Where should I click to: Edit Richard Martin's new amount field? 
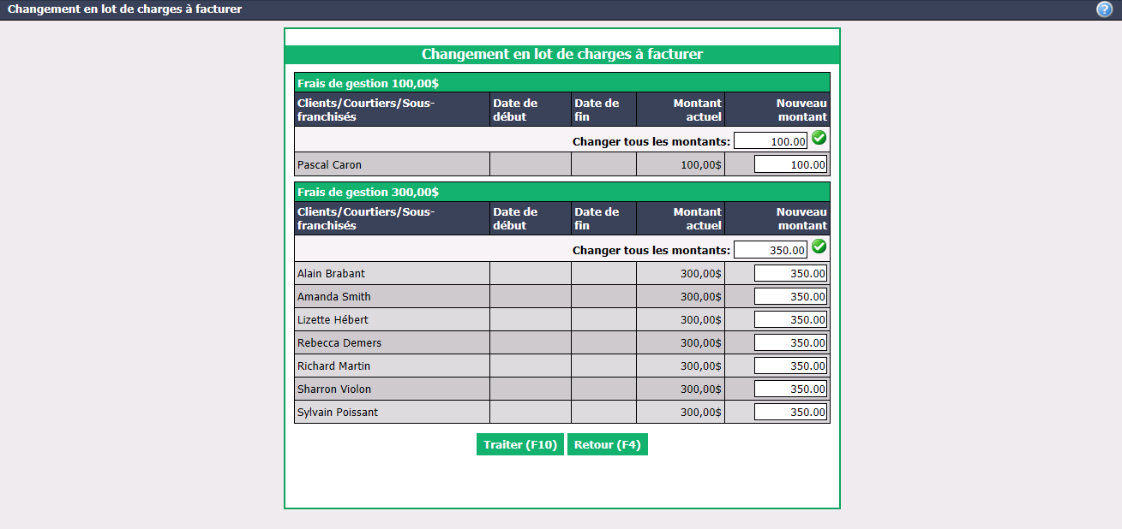coord(790,366)
